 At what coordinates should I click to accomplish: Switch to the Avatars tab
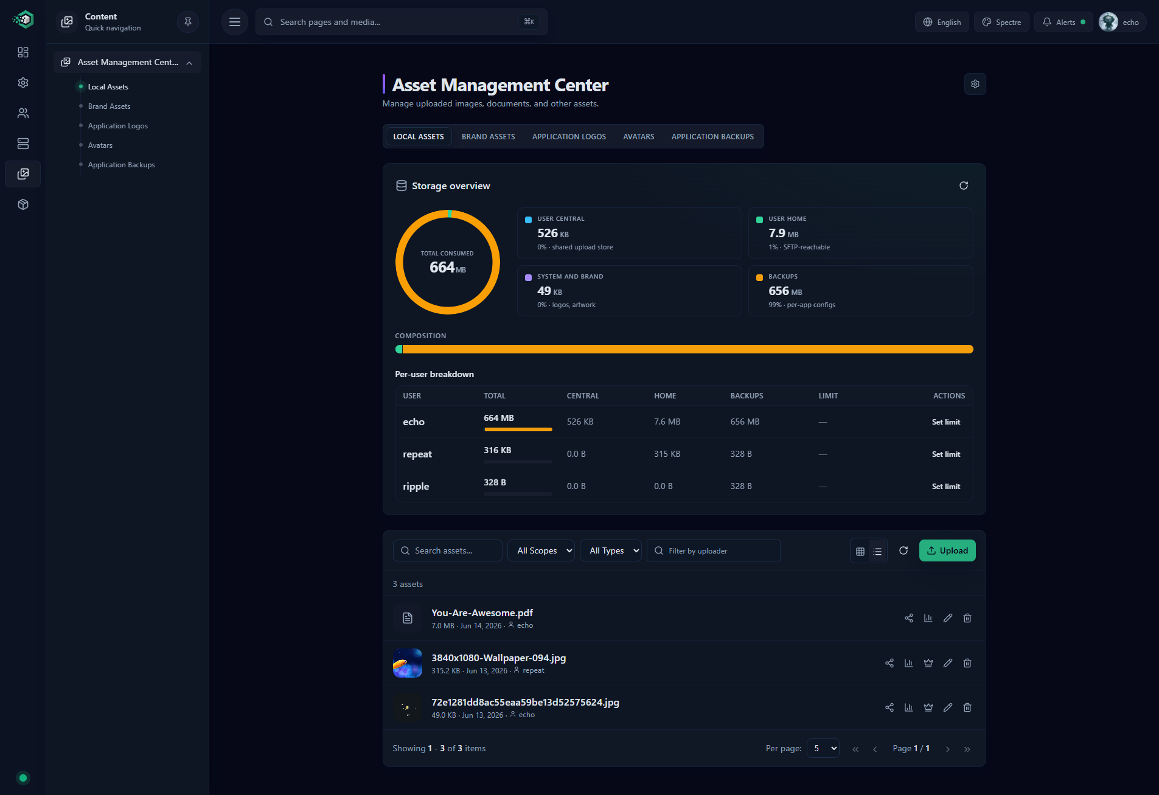(x=639, y=136)
